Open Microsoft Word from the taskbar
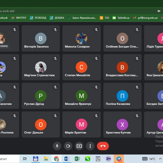Screen dimensions: 163x163 tap(67, 159)
